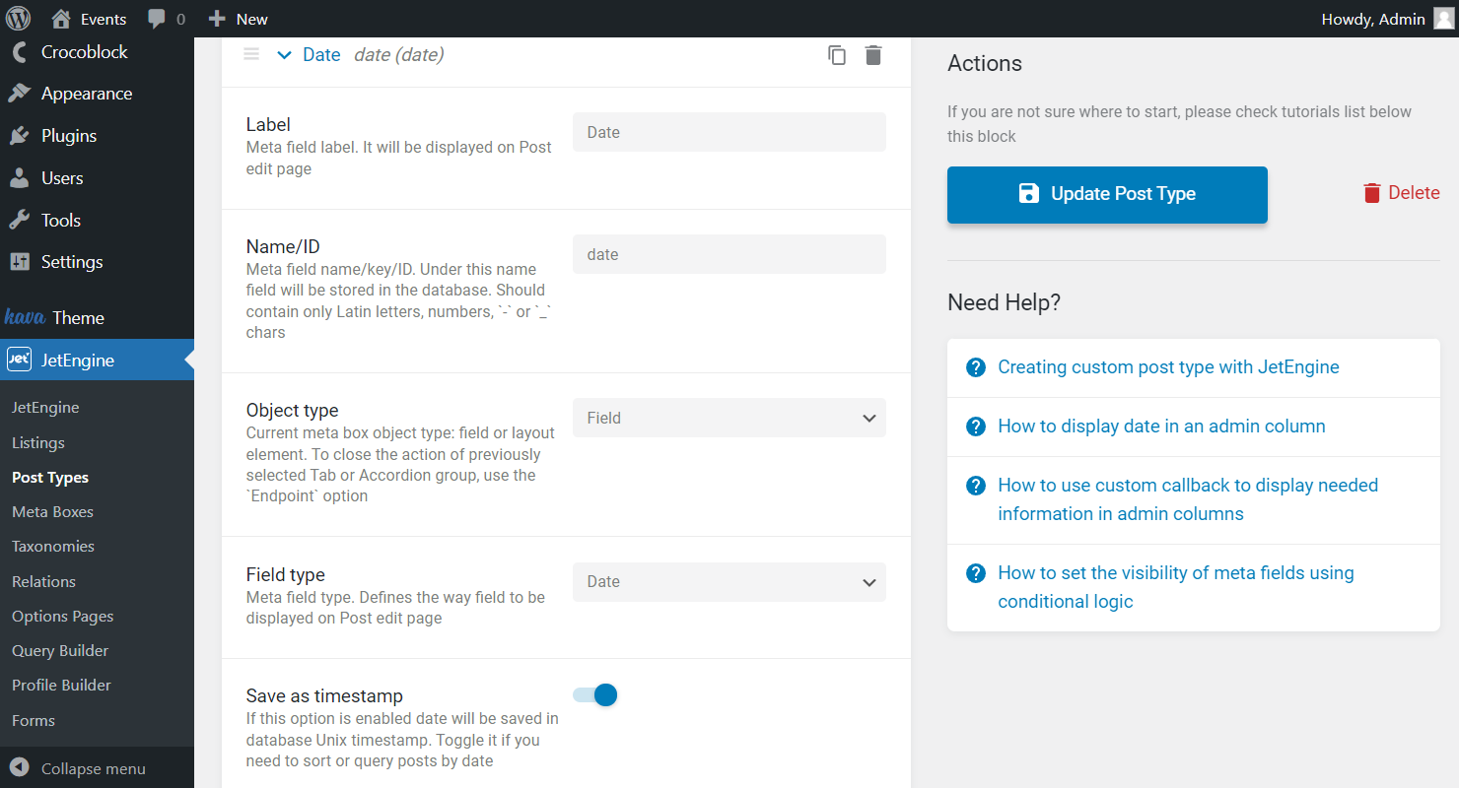Delete the Date field with trash icon
The width and height of the screenshot is (1459, 788).
[x=872, y=55]
